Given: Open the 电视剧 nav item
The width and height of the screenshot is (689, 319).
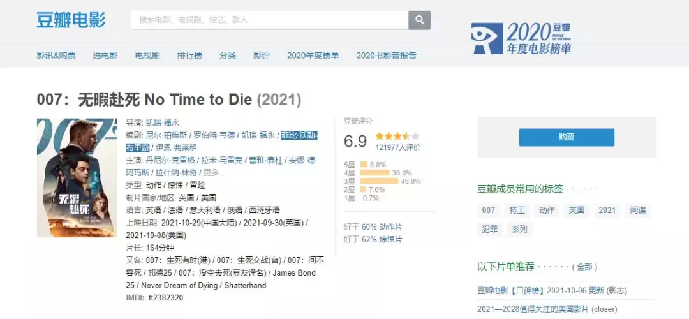Looking at the screenshot, I should (147, 56).
